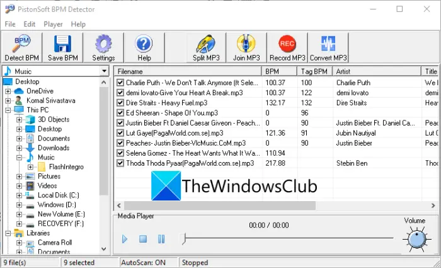Select FlashIntegro folder icon

coord(42,167)
